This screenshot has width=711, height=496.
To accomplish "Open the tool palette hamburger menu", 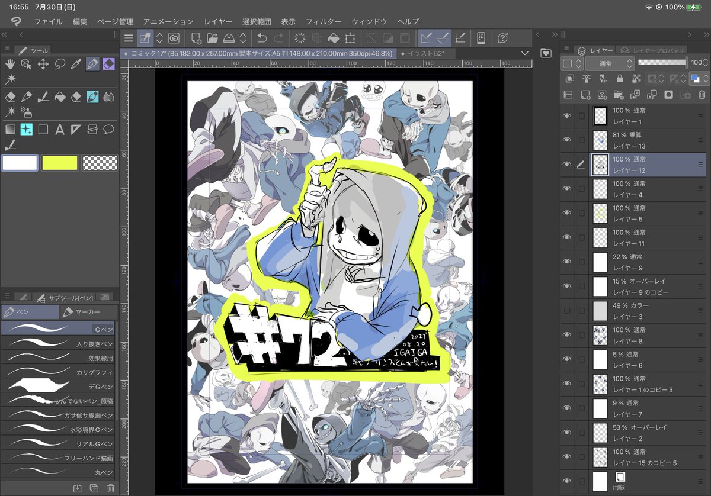I will pos(7,49).
